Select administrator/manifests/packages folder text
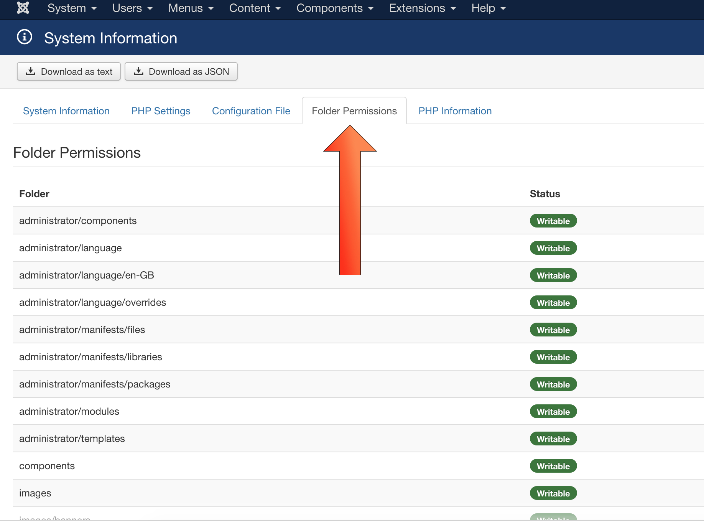The width and height of the screenshot is (704, 521). pos(95,384)
